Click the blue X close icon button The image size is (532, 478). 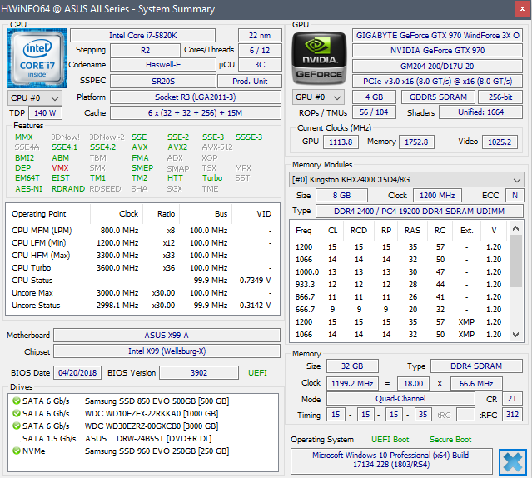513,461
